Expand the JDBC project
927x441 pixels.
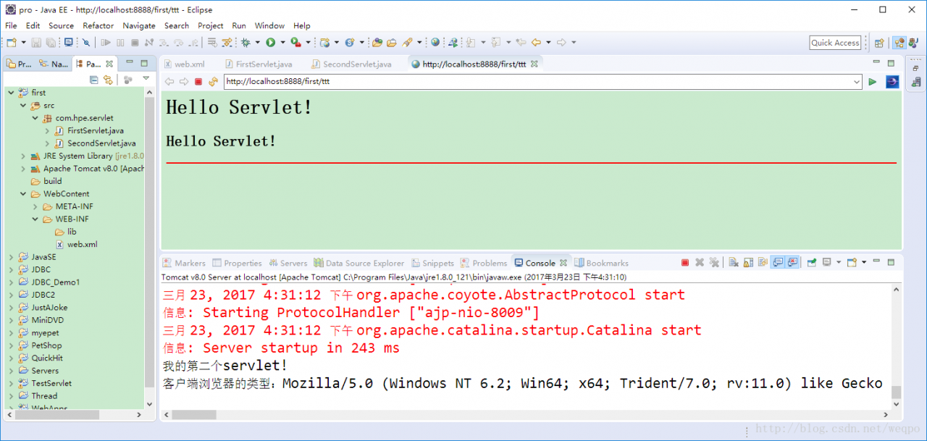11,269
